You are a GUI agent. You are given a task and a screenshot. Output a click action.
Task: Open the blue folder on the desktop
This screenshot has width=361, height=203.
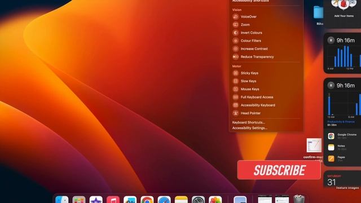[x=318, y=12]
